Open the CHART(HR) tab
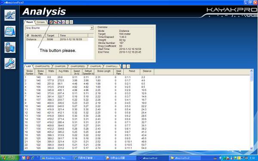258x161 pixels. click(x=95, y=67)
